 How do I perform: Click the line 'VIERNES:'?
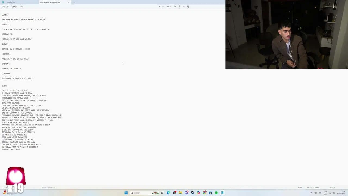pos(6,54)
